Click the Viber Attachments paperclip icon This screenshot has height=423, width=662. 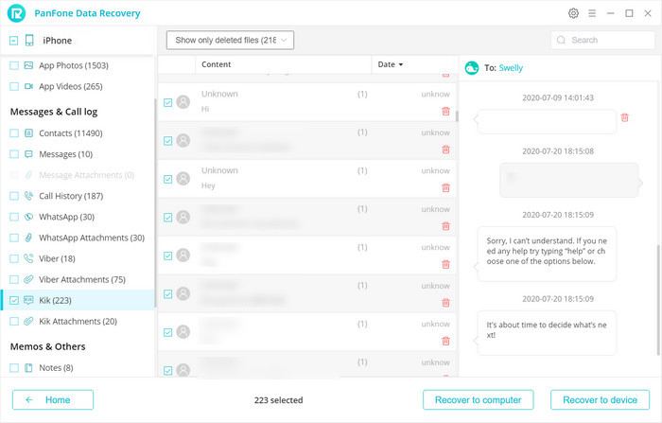coord(28,279)
